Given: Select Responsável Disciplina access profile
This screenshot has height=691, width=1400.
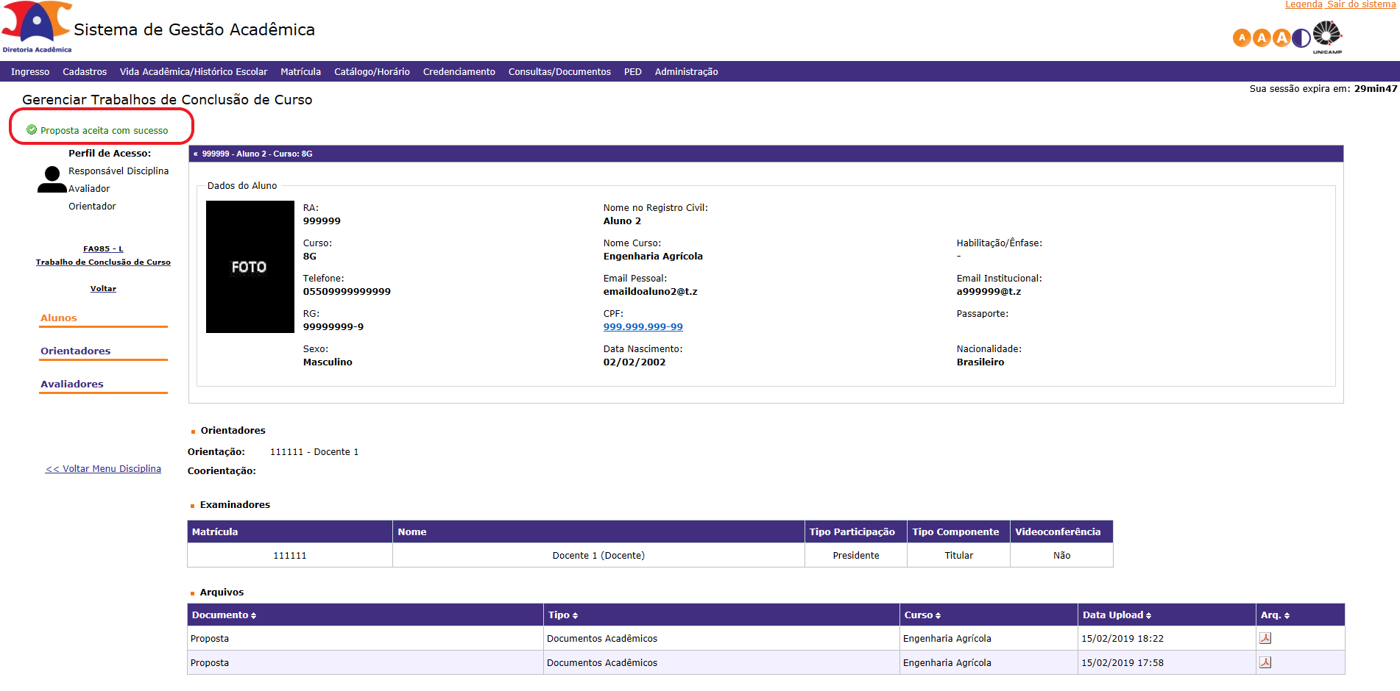Looking at the screenshot, I should click(119, 171).
